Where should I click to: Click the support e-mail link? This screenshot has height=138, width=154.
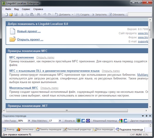coord(143,42)
